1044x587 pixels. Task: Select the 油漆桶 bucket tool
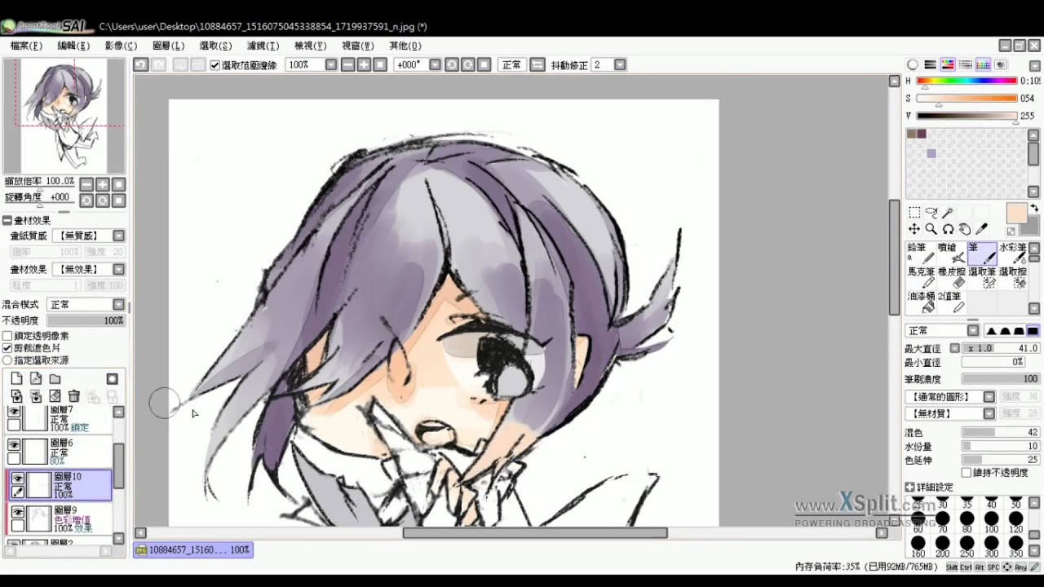tap(920, 302)
